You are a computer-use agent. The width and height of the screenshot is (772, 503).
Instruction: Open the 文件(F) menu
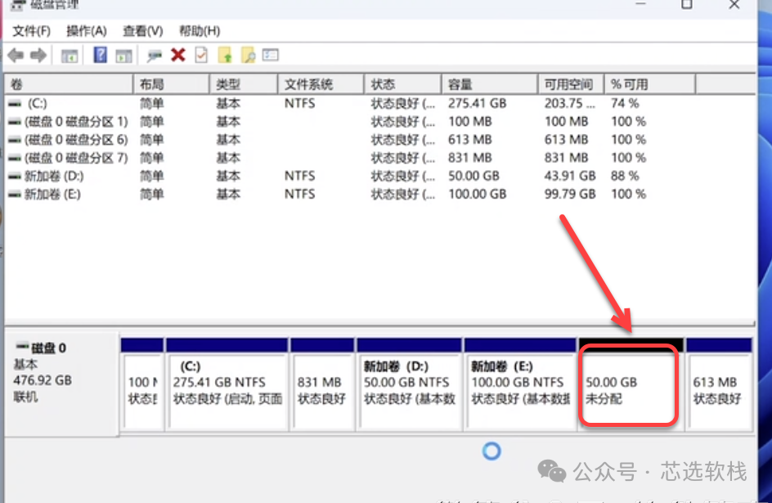click(x=32, y=31)
